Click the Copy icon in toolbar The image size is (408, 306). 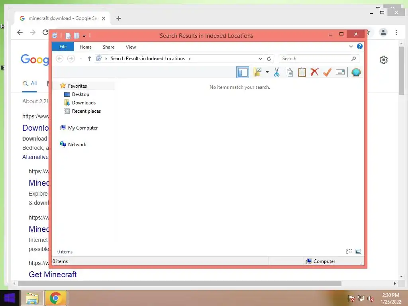(289, 72)
